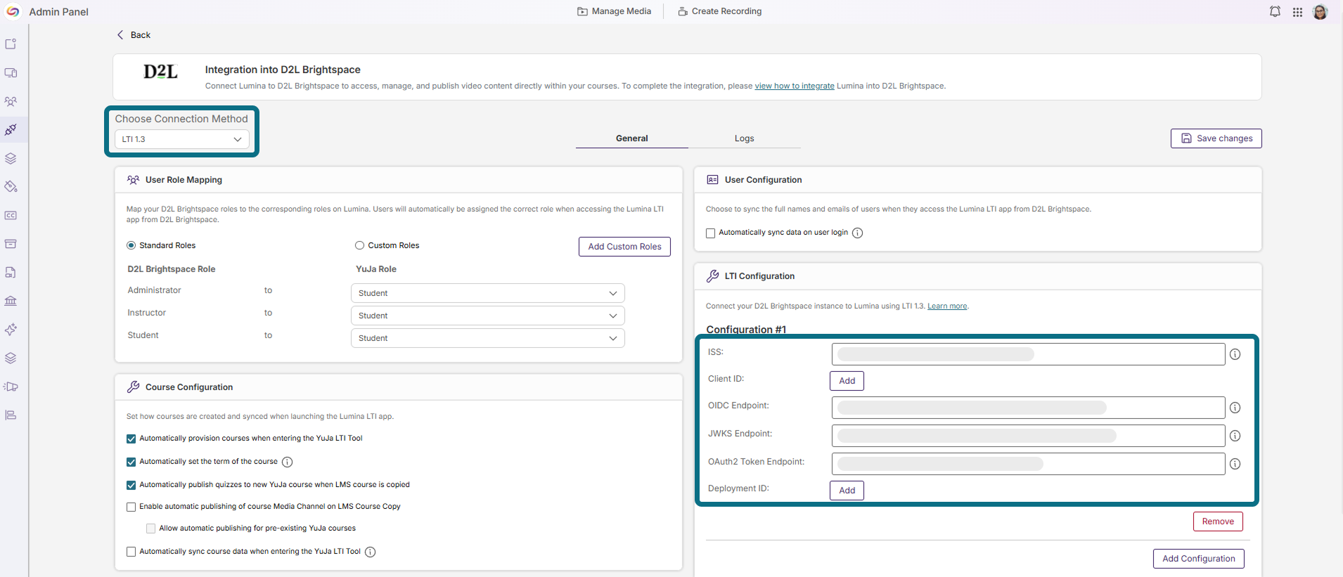Open the AI sparkles icon in sidebar

click(x=11, y=330)
